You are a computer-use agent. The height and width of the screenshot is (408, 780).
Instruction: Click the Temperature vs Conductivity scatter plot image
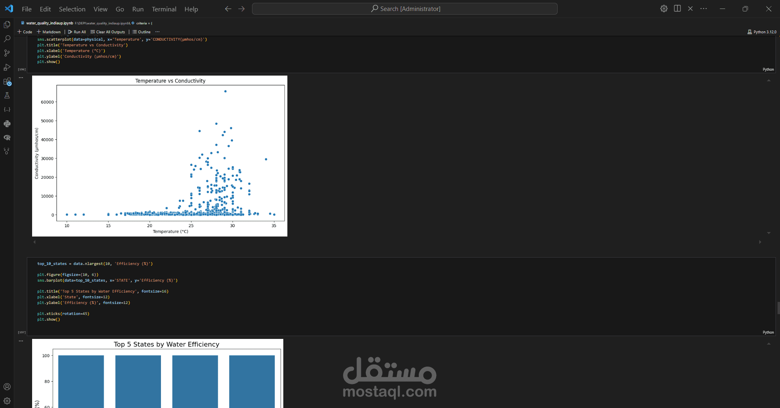point(160,156)
